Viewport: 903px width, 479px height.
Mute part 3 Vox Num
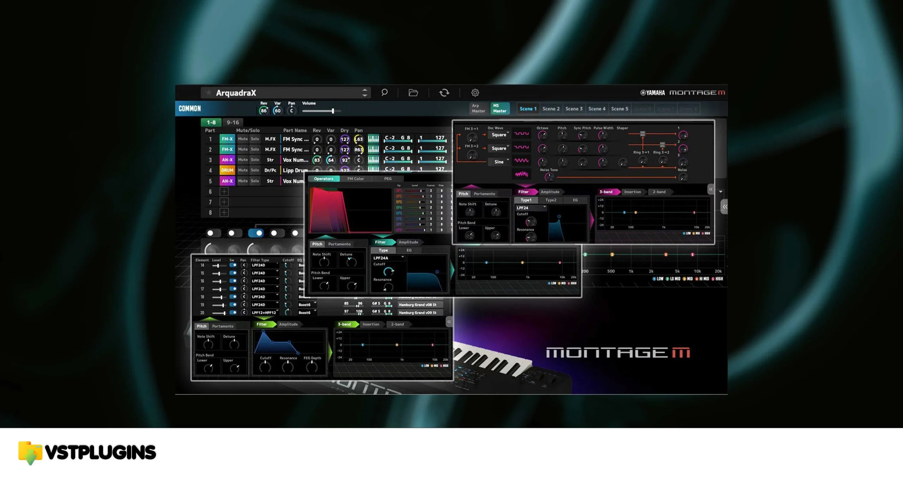[243, 160]
